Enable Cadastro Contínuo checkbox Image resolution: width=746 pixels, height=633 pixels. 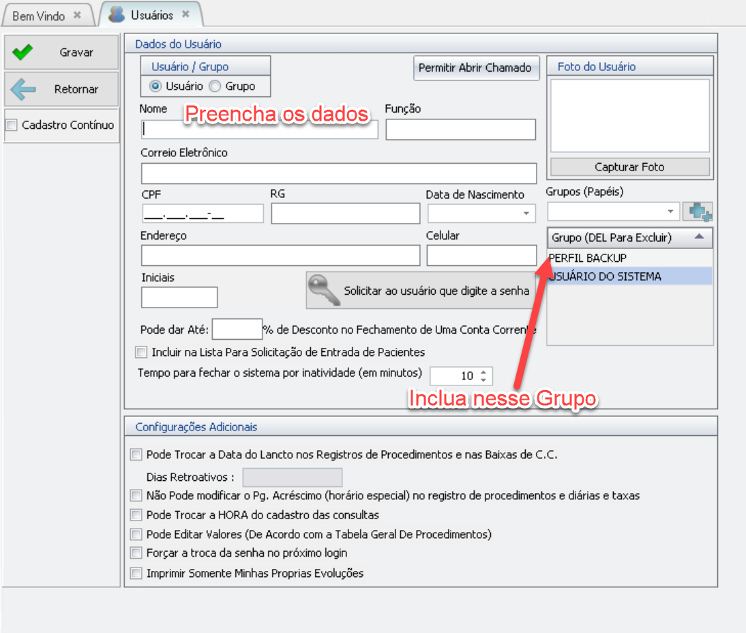coord(12,126)
